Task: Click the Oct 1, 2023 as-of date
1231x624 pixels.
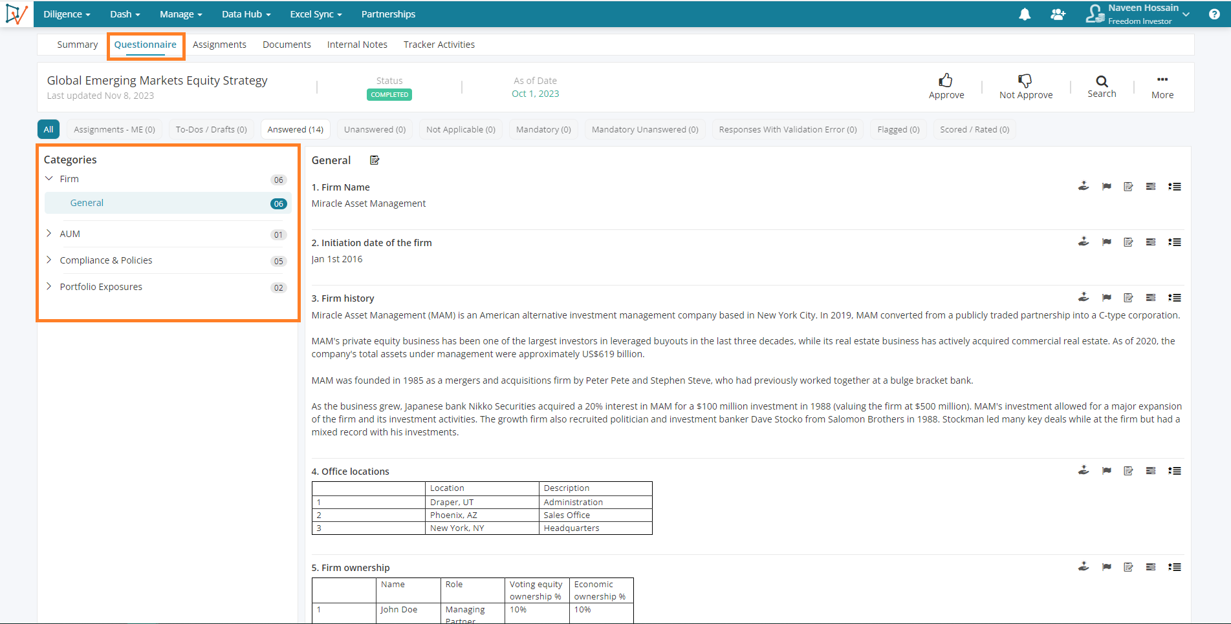Action: 535,94
